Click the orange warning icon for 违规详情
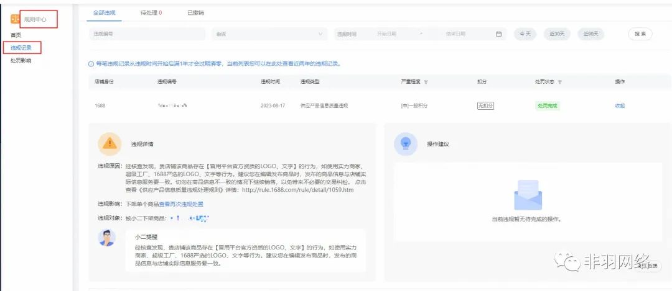Image resolution: width=672 pixels, height=291 pixels. click(x=110, y=143)
